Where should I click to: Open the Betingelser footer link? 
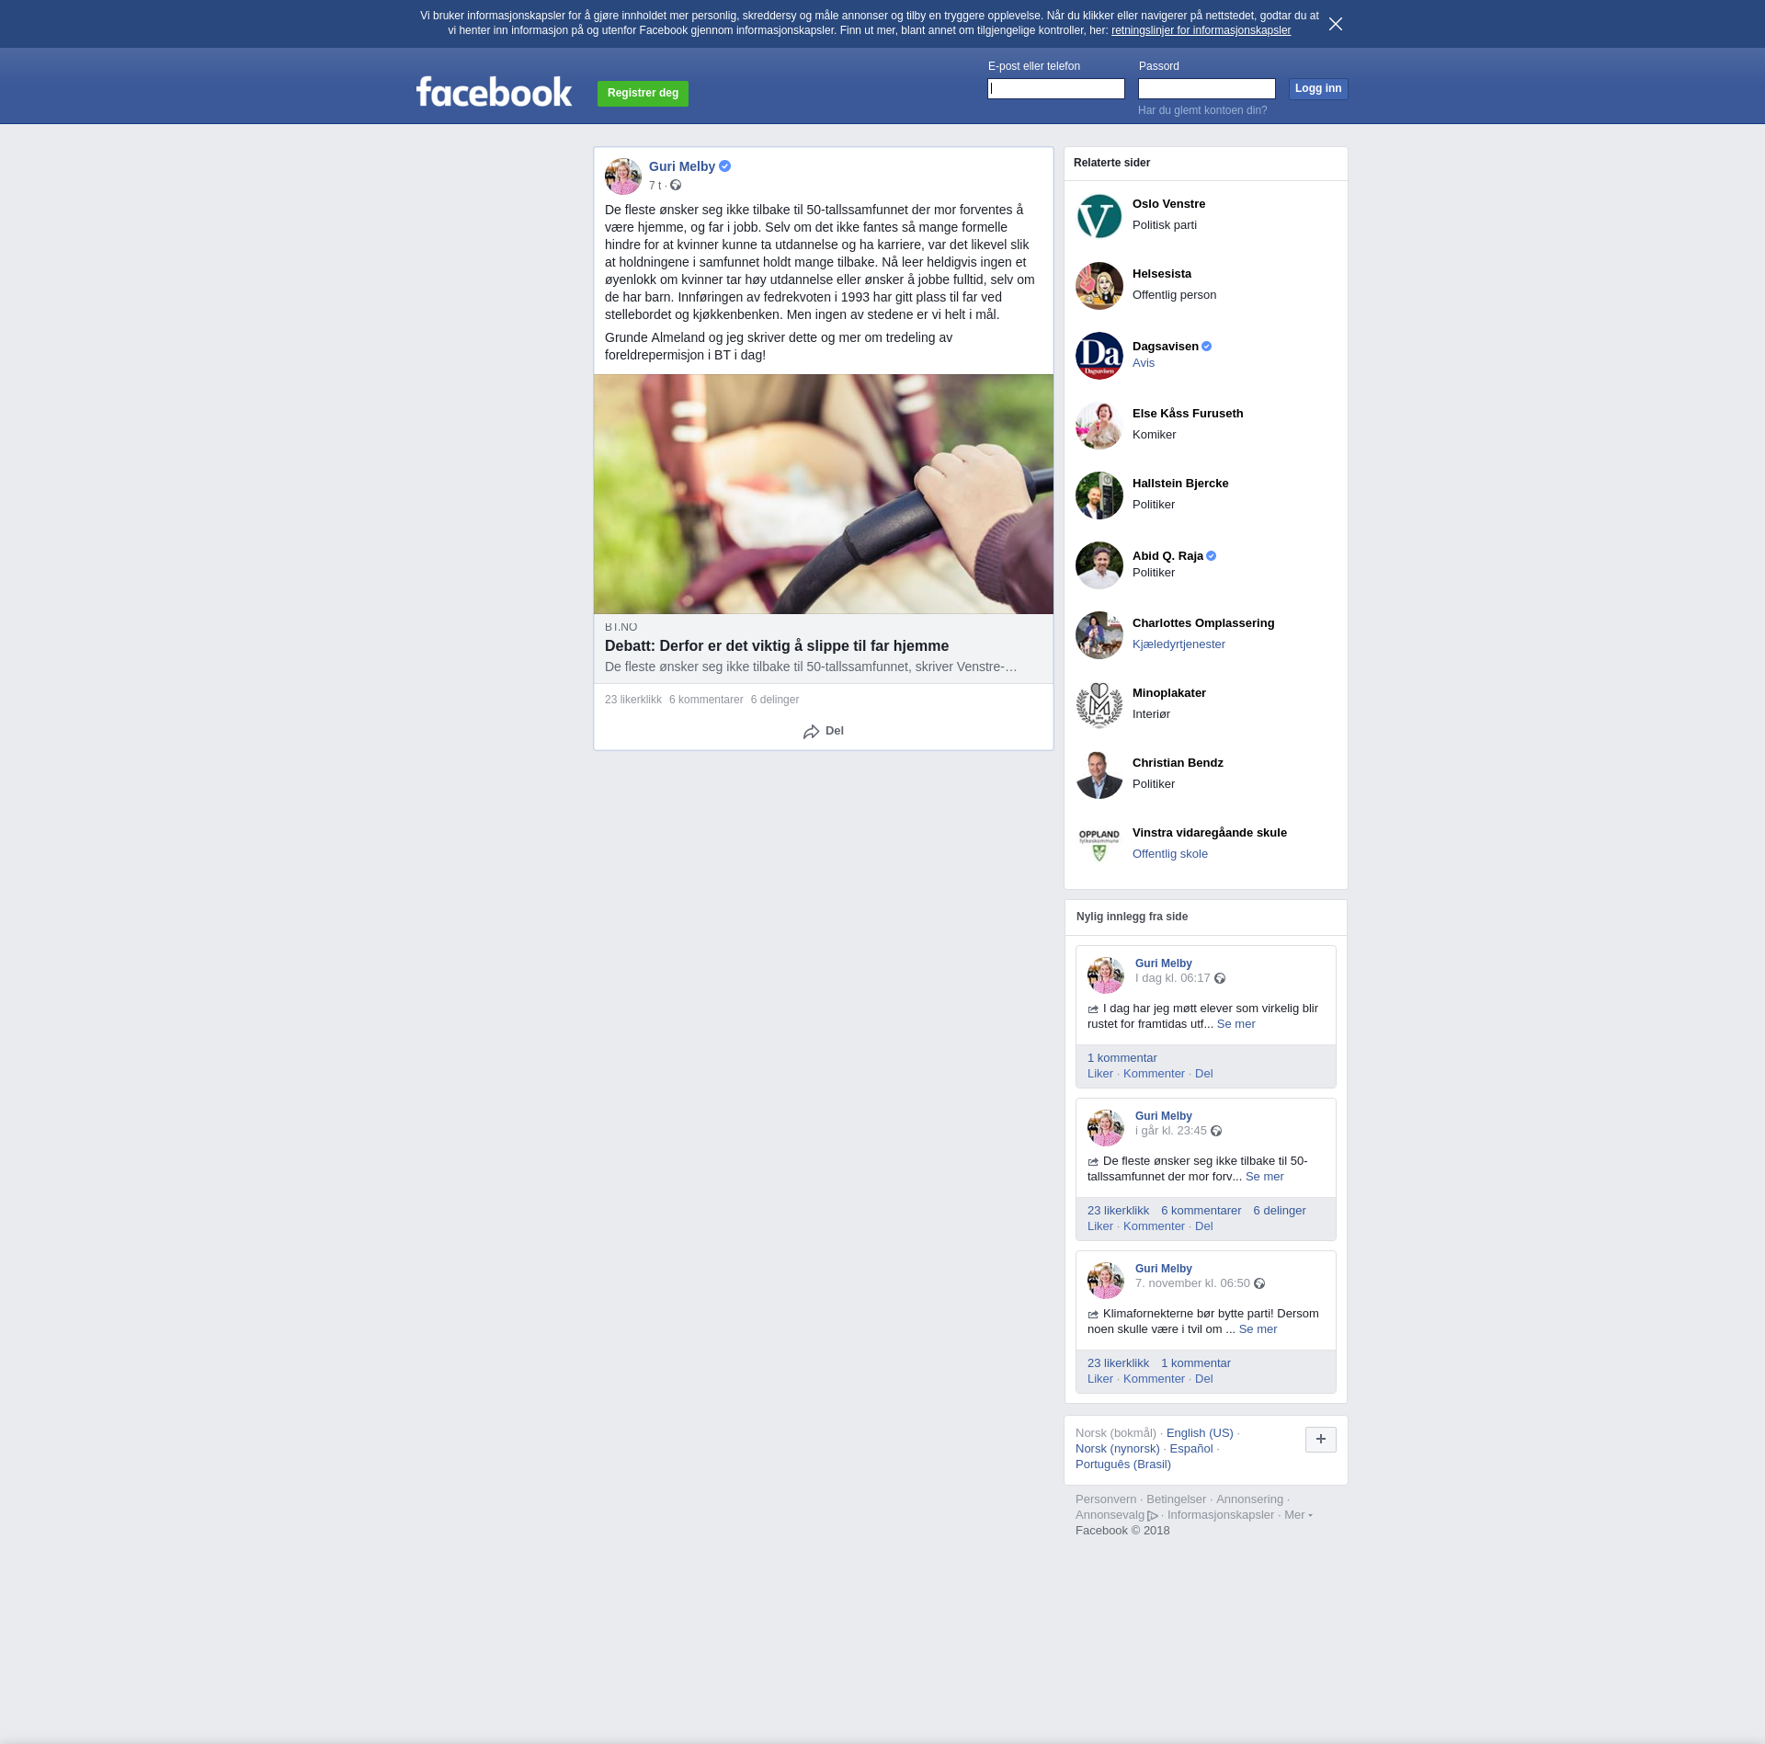pyautogui.click(x=1176, y=1499)
